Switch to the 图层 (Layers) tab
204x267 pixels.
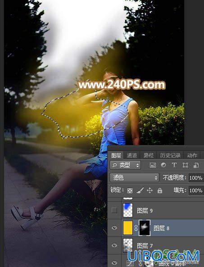pos(116,155)
